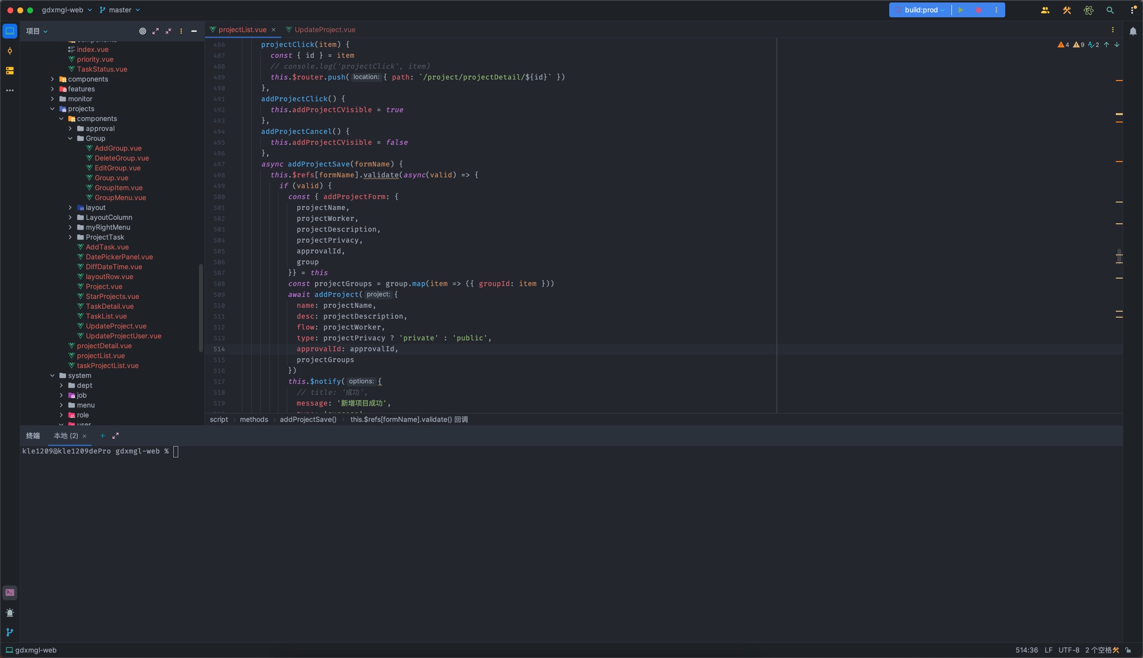
Task: Add a new terminal tab
Action: tap(103, 436)
